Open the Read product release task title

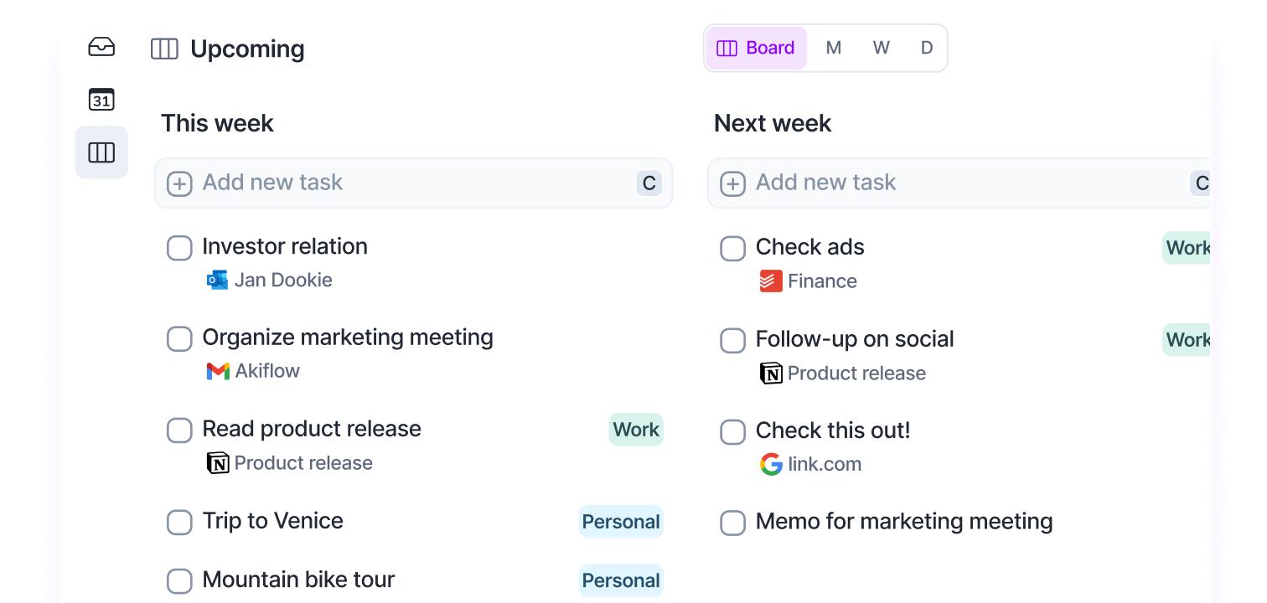(312, 429)
